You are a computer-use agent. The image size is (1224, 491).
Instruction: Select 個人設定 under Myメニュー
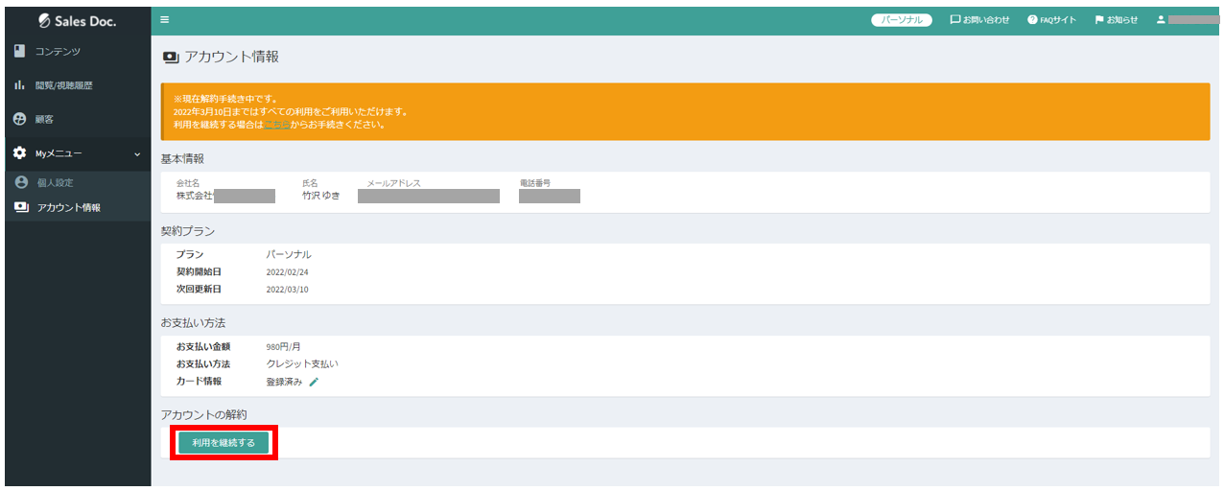coord(55,182)
